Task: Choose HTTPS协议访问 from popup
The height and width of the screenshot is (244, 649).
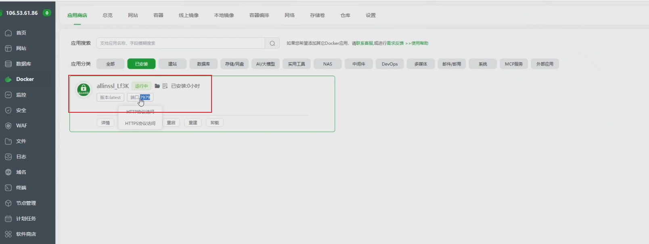Action: pos(140,123)
